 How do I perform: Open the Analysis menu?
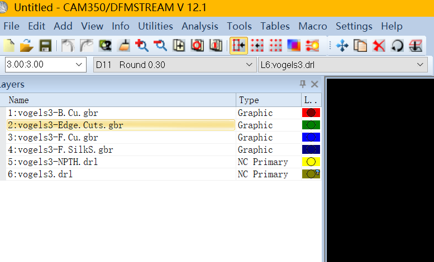tap(200, 26)
